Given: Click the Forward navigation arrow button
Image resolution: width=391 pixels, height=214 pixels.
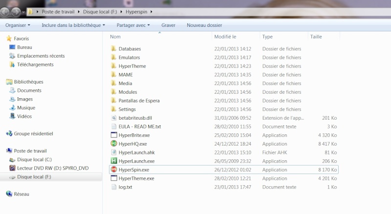Looking at the screenshot, I should tap(16, 12).
